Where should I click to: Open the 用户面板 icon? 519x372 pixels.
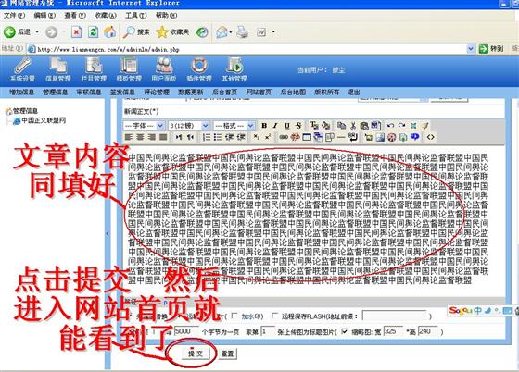click(164, 69)
